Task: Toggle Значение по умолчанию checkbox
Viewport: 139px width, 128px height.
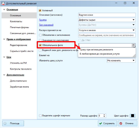Action: pos(40,40)
